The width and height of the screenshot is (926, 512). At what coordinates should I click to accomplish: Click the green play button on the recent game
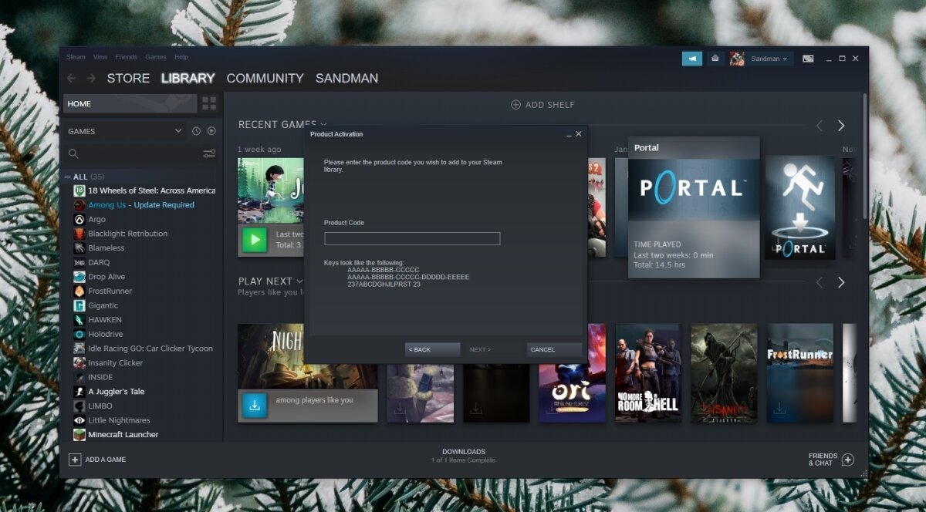click(255, 240)
